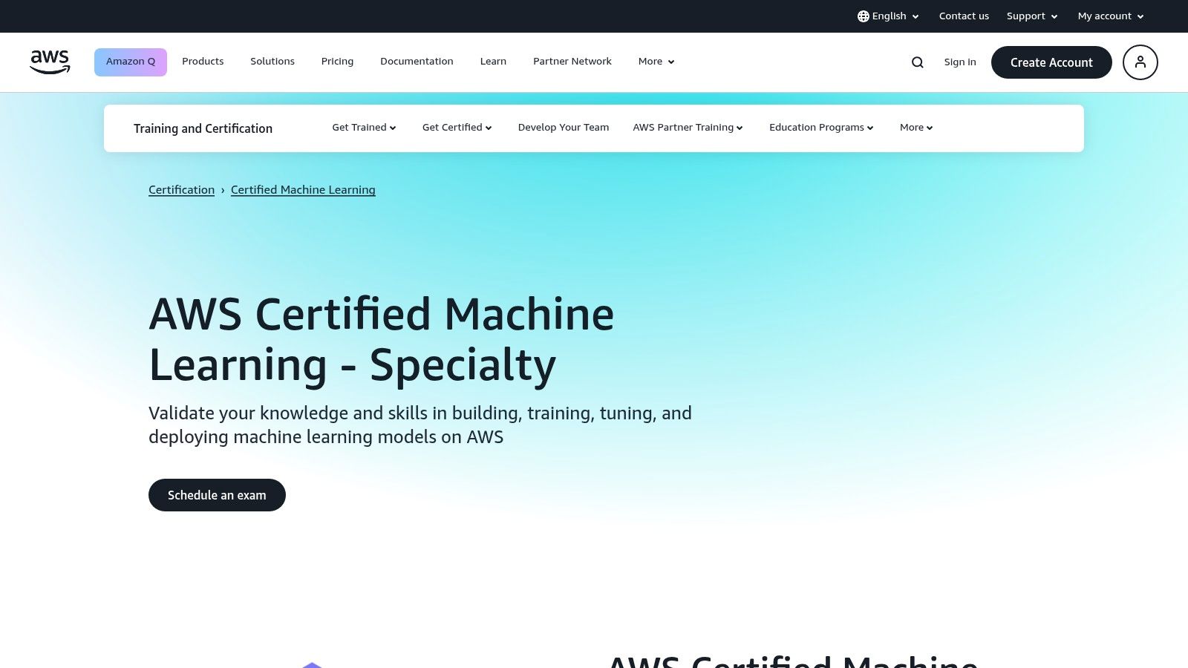Open the Learn menu item
The image size is (1188, 668).
pos(493,62)
